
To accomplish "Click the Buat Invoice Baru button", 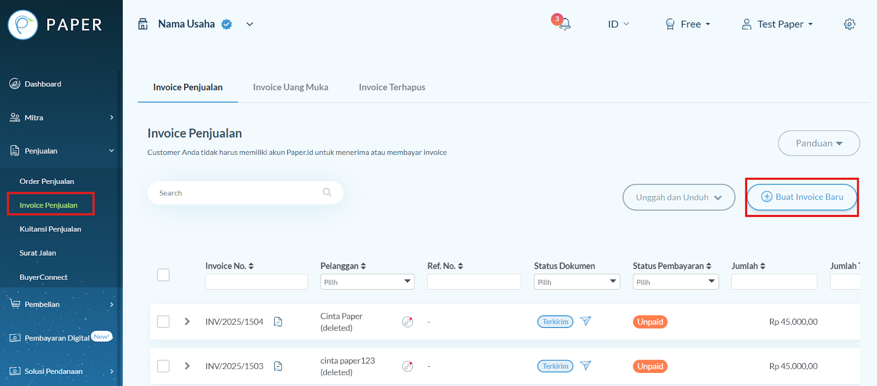I will click(x=802, y=197).
